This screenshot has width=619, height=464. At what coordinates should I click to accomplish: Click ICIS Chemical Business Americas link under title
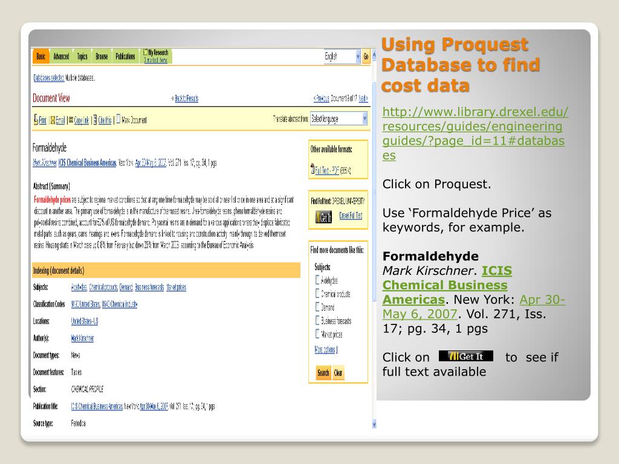87,163
